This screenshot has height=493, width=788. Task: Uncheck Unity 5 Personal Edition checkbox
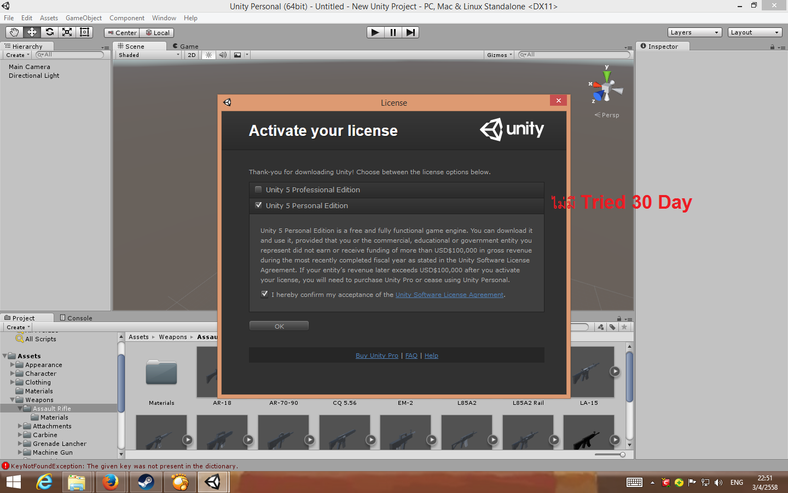258,205
